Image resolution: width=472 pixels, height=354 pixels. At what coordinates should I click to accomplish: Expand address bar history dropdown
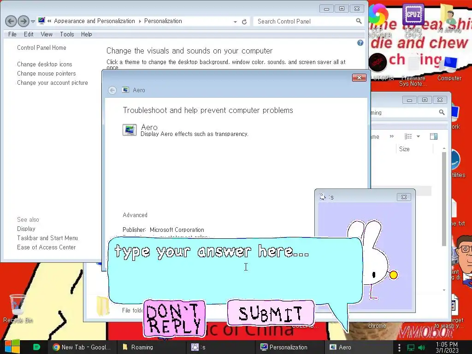pos(235,22)
